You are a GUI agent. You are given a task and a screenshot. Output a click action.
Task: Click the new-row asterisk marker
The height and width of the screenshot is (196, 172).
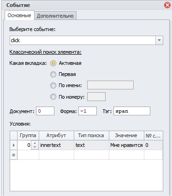coord(14,155)
